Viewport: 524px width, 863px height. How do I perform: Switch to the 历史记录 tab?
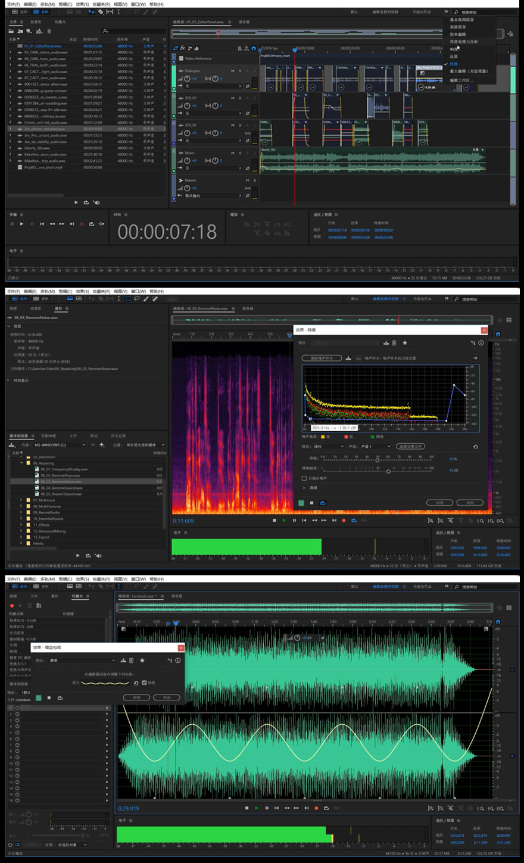coord(118,435)
